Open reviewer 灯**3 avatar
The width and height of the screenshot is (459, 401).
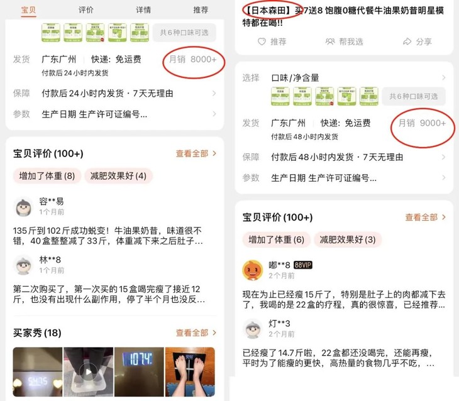253,329
